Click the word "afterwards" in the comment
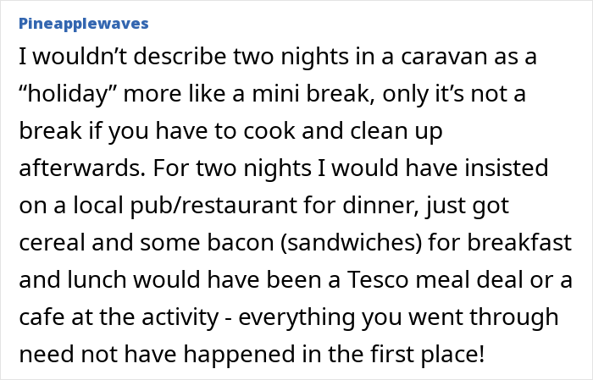593x380 pixels. 82,168
